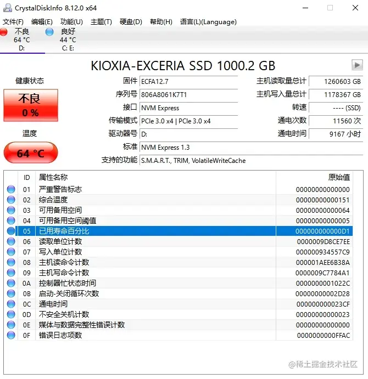This screenshot has height=379, width=368.
Task: Select the 不安全关机计数 attribute row
Action: point(179,314)
